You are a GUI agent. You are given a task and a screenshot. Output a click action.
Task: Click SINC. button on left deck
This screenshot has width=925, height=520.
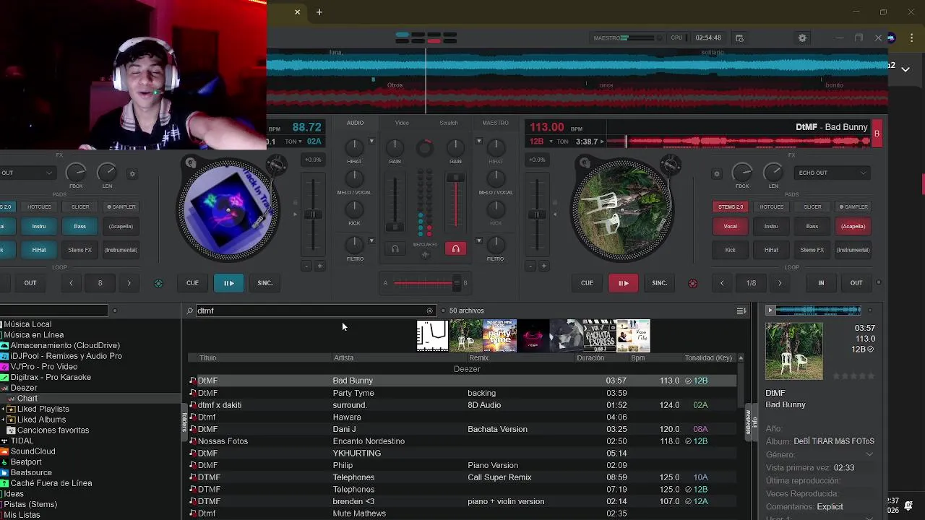(265, 283)
